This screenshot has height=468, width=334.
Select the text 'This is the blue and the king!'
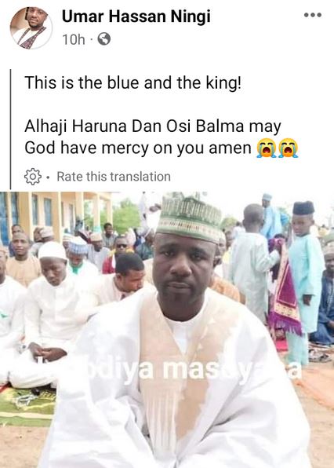[133, 82]
